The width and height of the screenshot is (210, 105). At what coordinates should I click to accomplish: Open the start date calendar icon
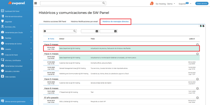click(x=97, y=31)
